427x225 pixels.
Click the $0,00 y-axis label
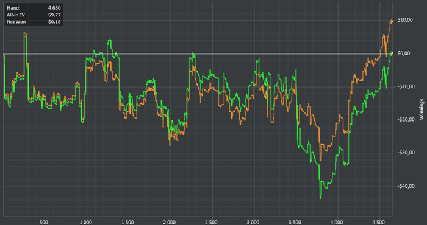point(404,54)
